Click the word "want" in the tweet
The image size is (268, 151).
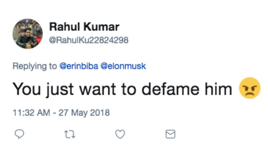94,89
